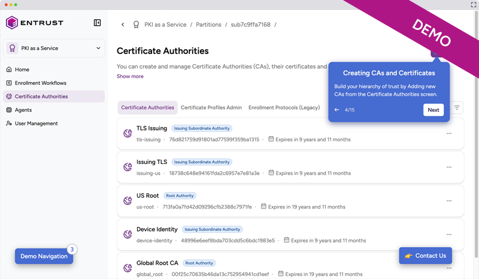Open Agents in sidebar

coord(54,110)
